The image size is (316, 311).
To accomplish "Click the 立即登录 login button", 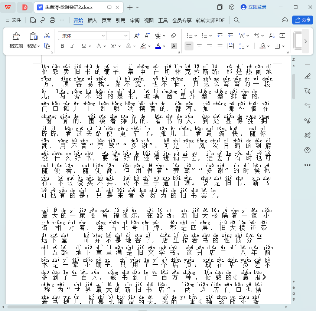I will coord(254,7).
